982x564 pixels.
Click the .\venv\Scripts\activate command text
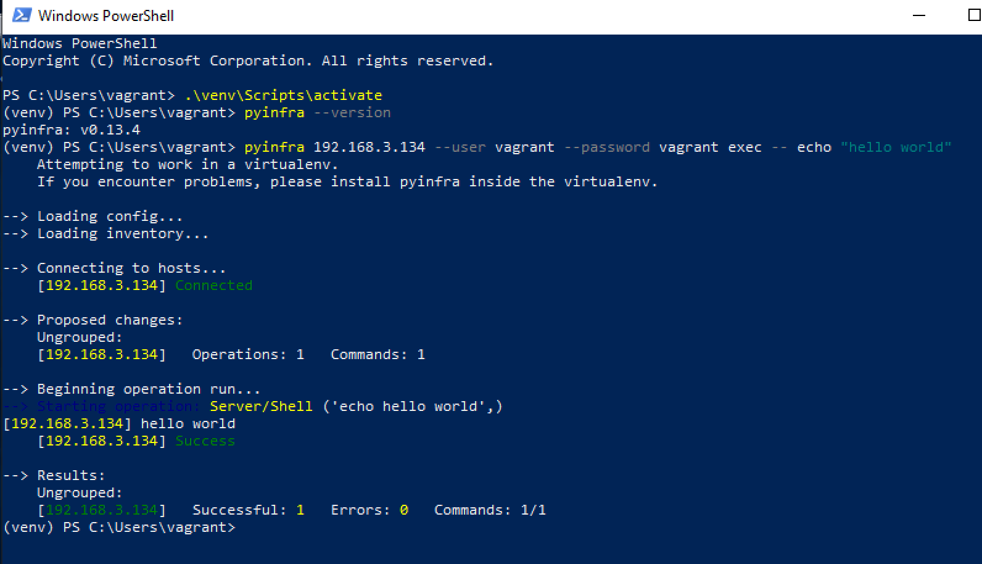click(x=283, y=95)
